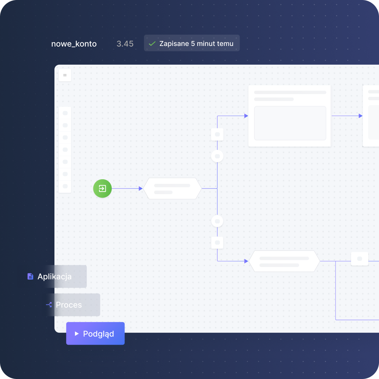The height and width of the screenshot is (379, 379).
Task: Click square connector right of lower hexagon
Action: (x=360, y=259)
